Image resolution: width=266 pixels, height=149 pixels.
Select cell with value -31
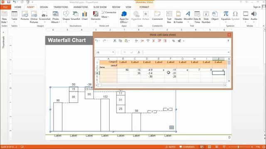click(x=170, y=73)
